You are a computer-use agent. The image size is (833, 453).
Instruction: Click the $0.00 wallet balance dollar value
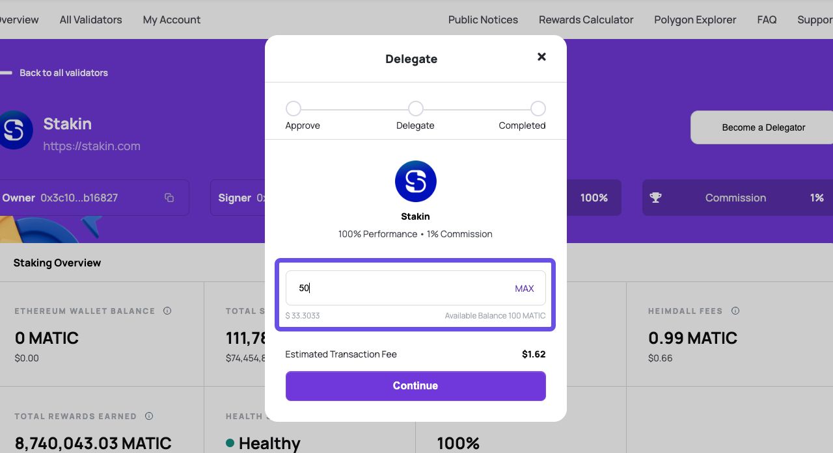click(x=27, y=358)
